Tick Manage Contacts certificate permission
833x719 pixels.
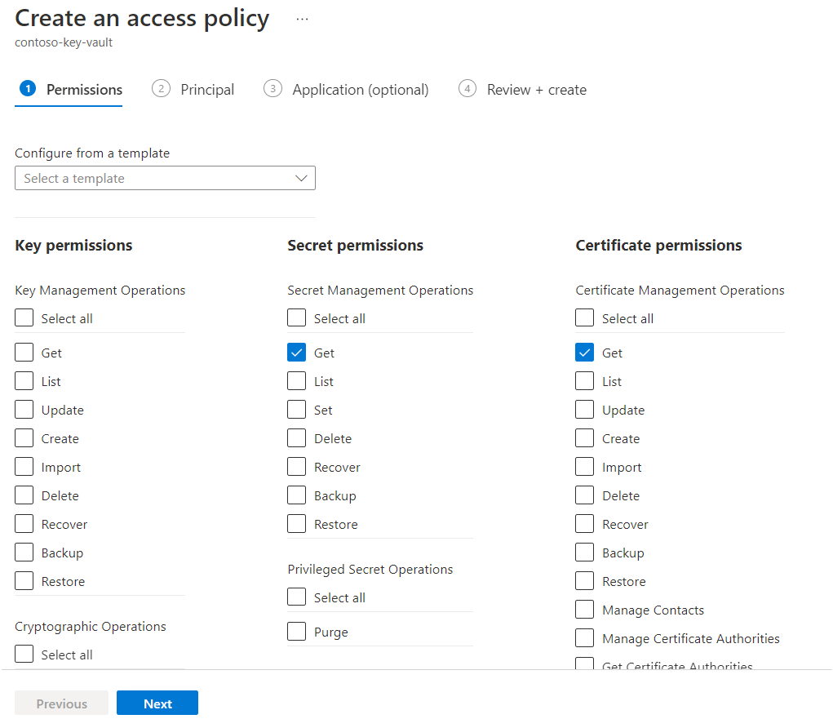click(x=584, y=610)
